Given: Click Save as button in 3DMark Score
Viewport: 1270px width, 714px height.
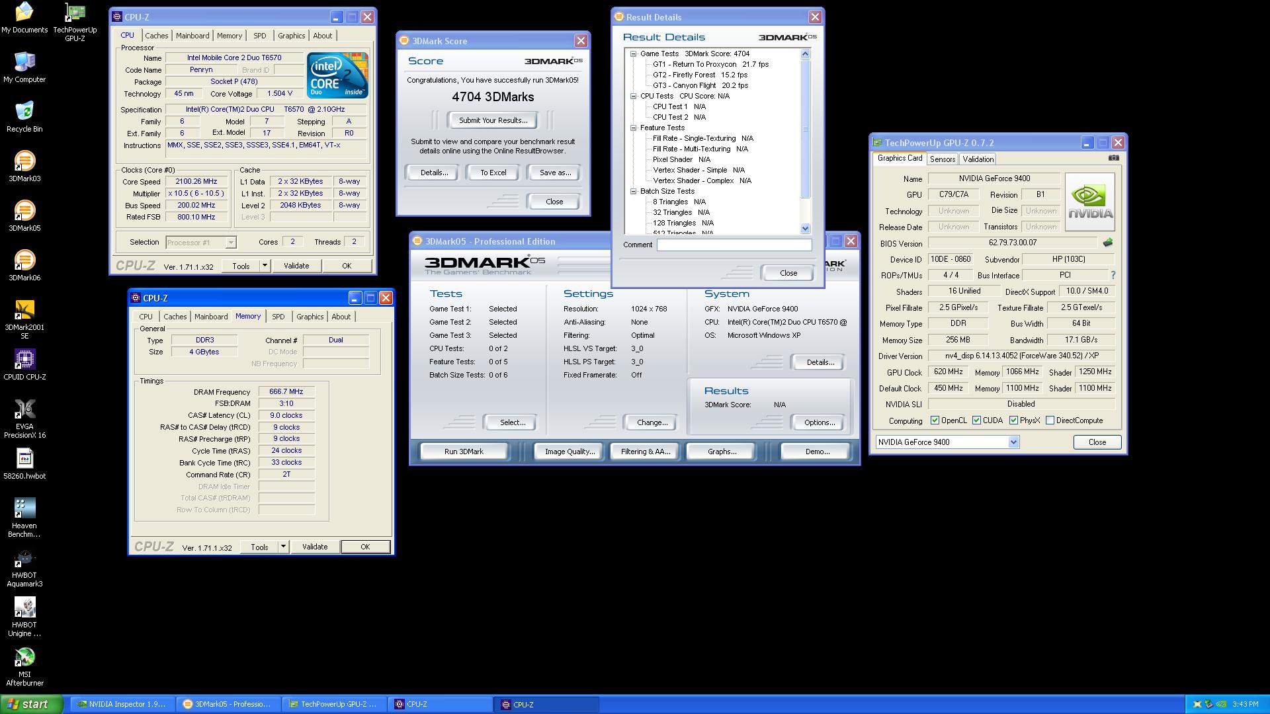Looking at the screenshot, I should (555, 173).
